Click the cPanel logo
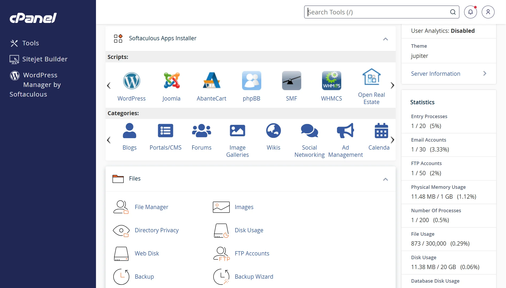The image size is (506, 288). pyautogui.click(x=33, y=18)
